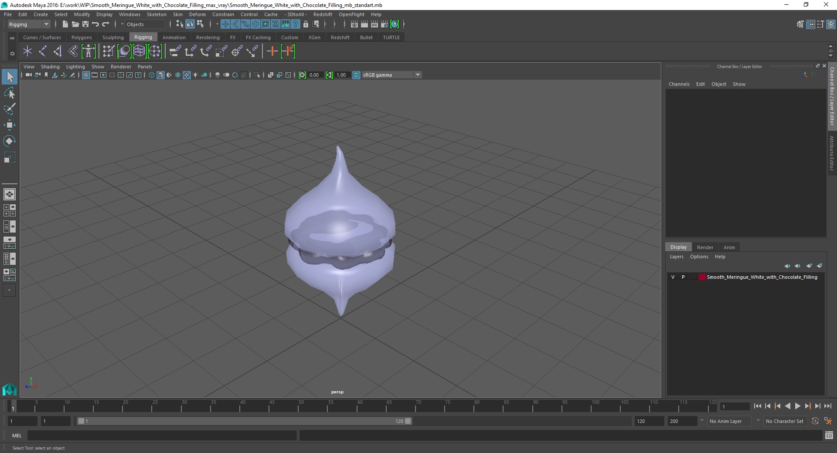The image size is (837, 453).
Task: Click the Open Scene folder icon
Action: pos(75,24)
